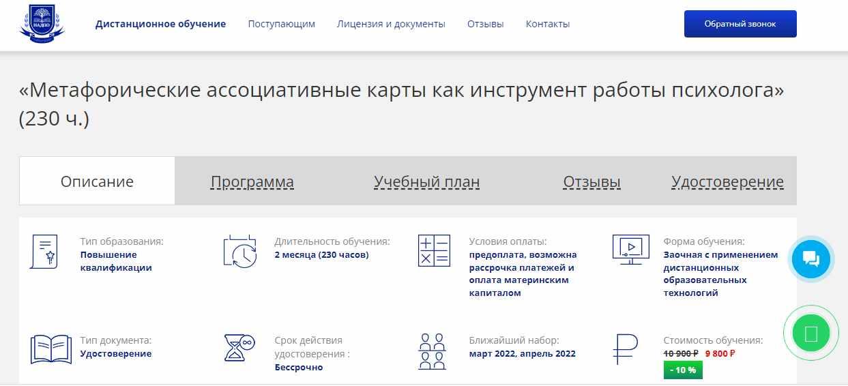
Task: Click the Тип документа label
Action: 116,340
